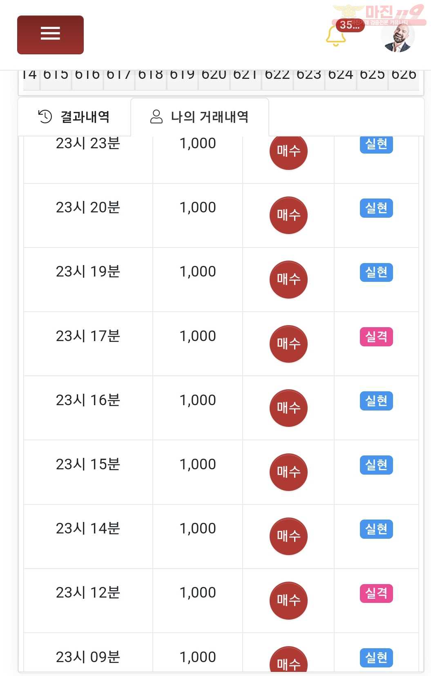The height and width of the screenshot is (676, 431).
Task: Open the 마진 community logo
Action: tap(379, 15)
